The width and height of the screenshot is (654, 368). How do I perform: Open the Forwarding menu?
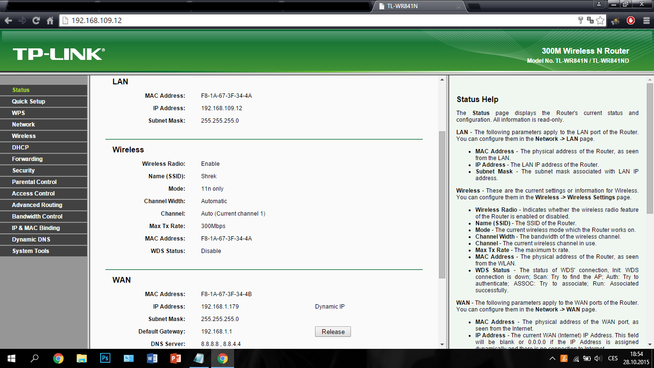pos(44,159)
